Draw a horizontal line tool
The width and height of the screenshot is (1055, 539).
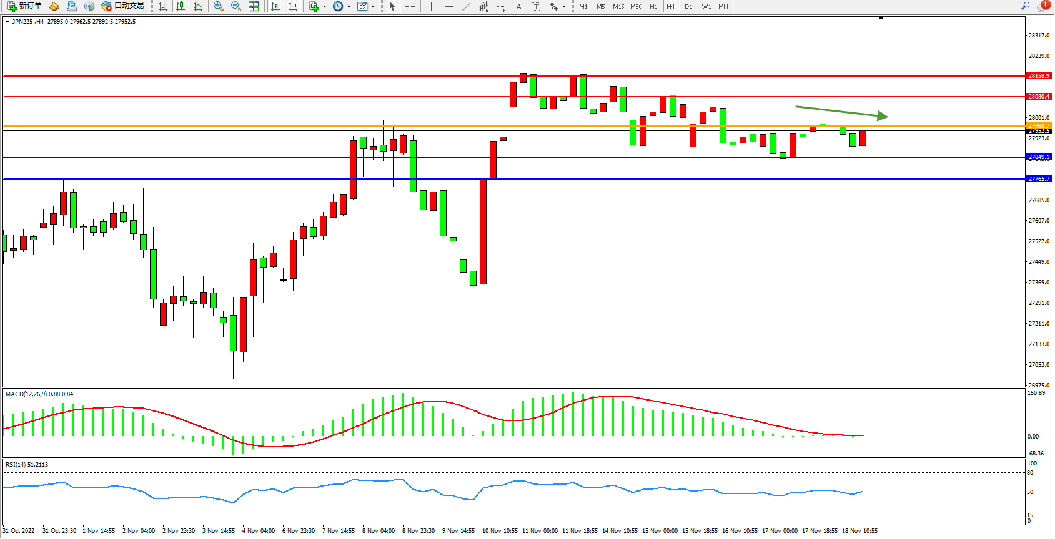pos(449,6)
